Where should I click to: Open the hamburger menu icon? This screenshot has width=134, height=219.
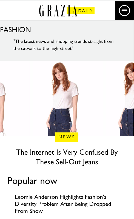pyautogui.click(x=124, y=11)
